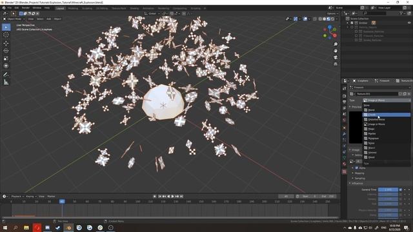Viewport: 413px width, 232px height.
Task: Select the Annotate tool
Action: tap(6, 75)
